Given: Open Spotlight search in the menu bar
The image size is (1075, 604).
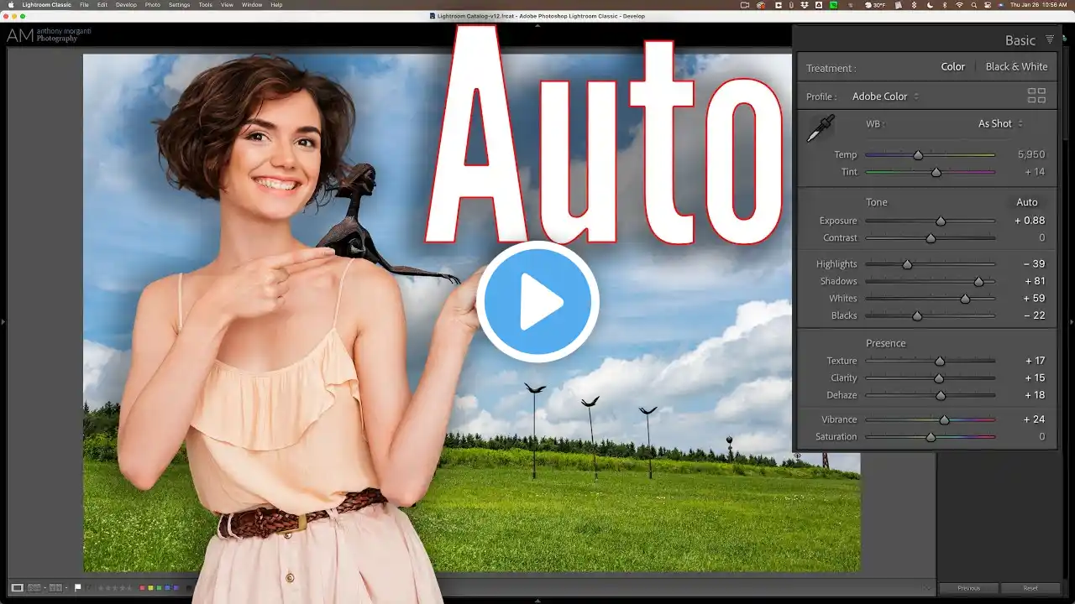Looking at the screenshot, I should tap(973, 5).
